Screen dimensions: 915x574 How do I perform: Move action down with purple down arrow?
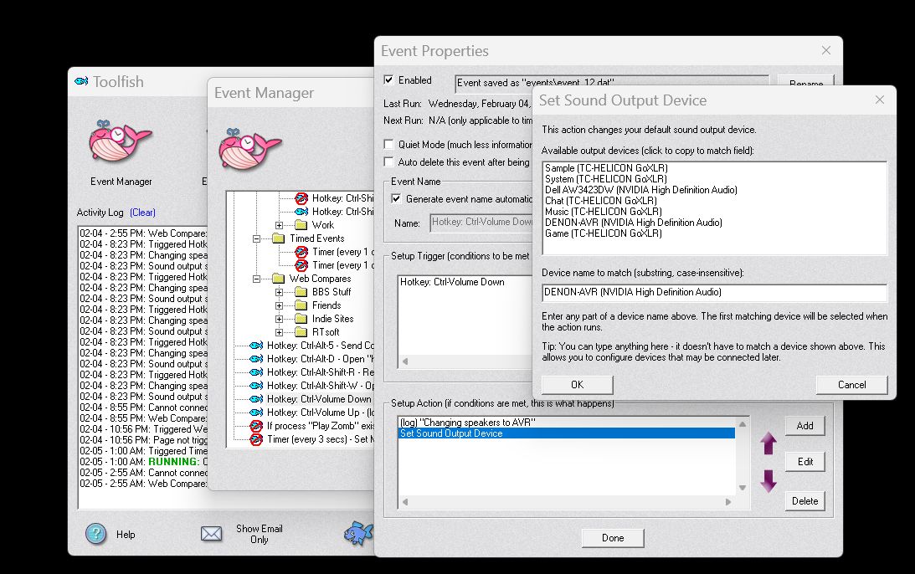tap(768, 481)
